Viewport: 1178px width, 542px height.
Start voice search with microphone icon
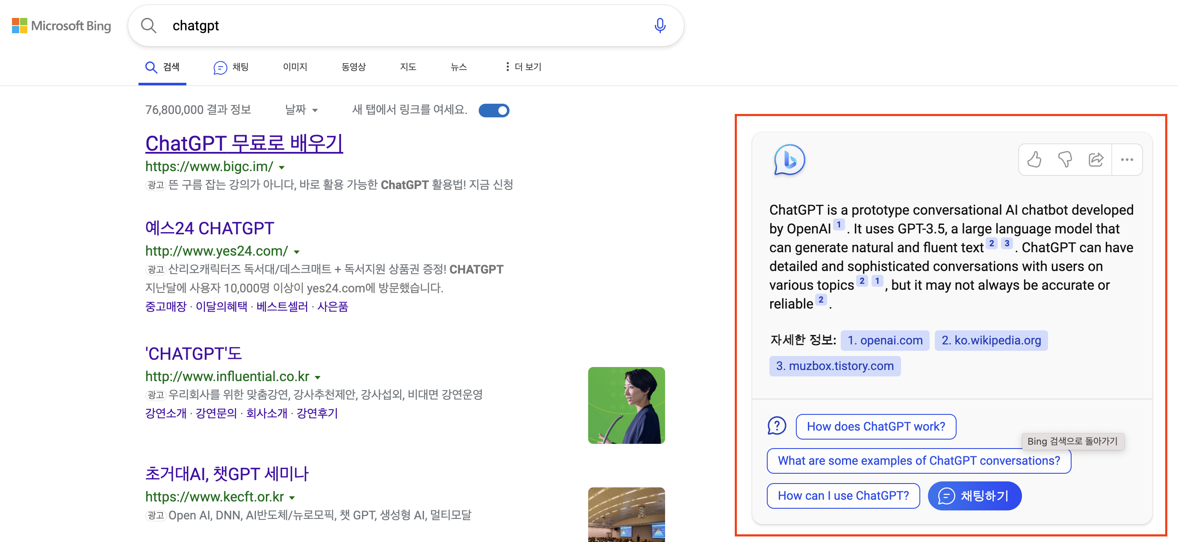660,26
